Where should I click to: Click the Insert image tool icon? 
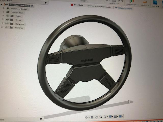click(155, 2)
